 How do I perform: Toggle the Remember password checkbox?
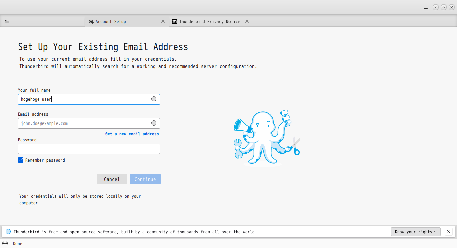21,160
